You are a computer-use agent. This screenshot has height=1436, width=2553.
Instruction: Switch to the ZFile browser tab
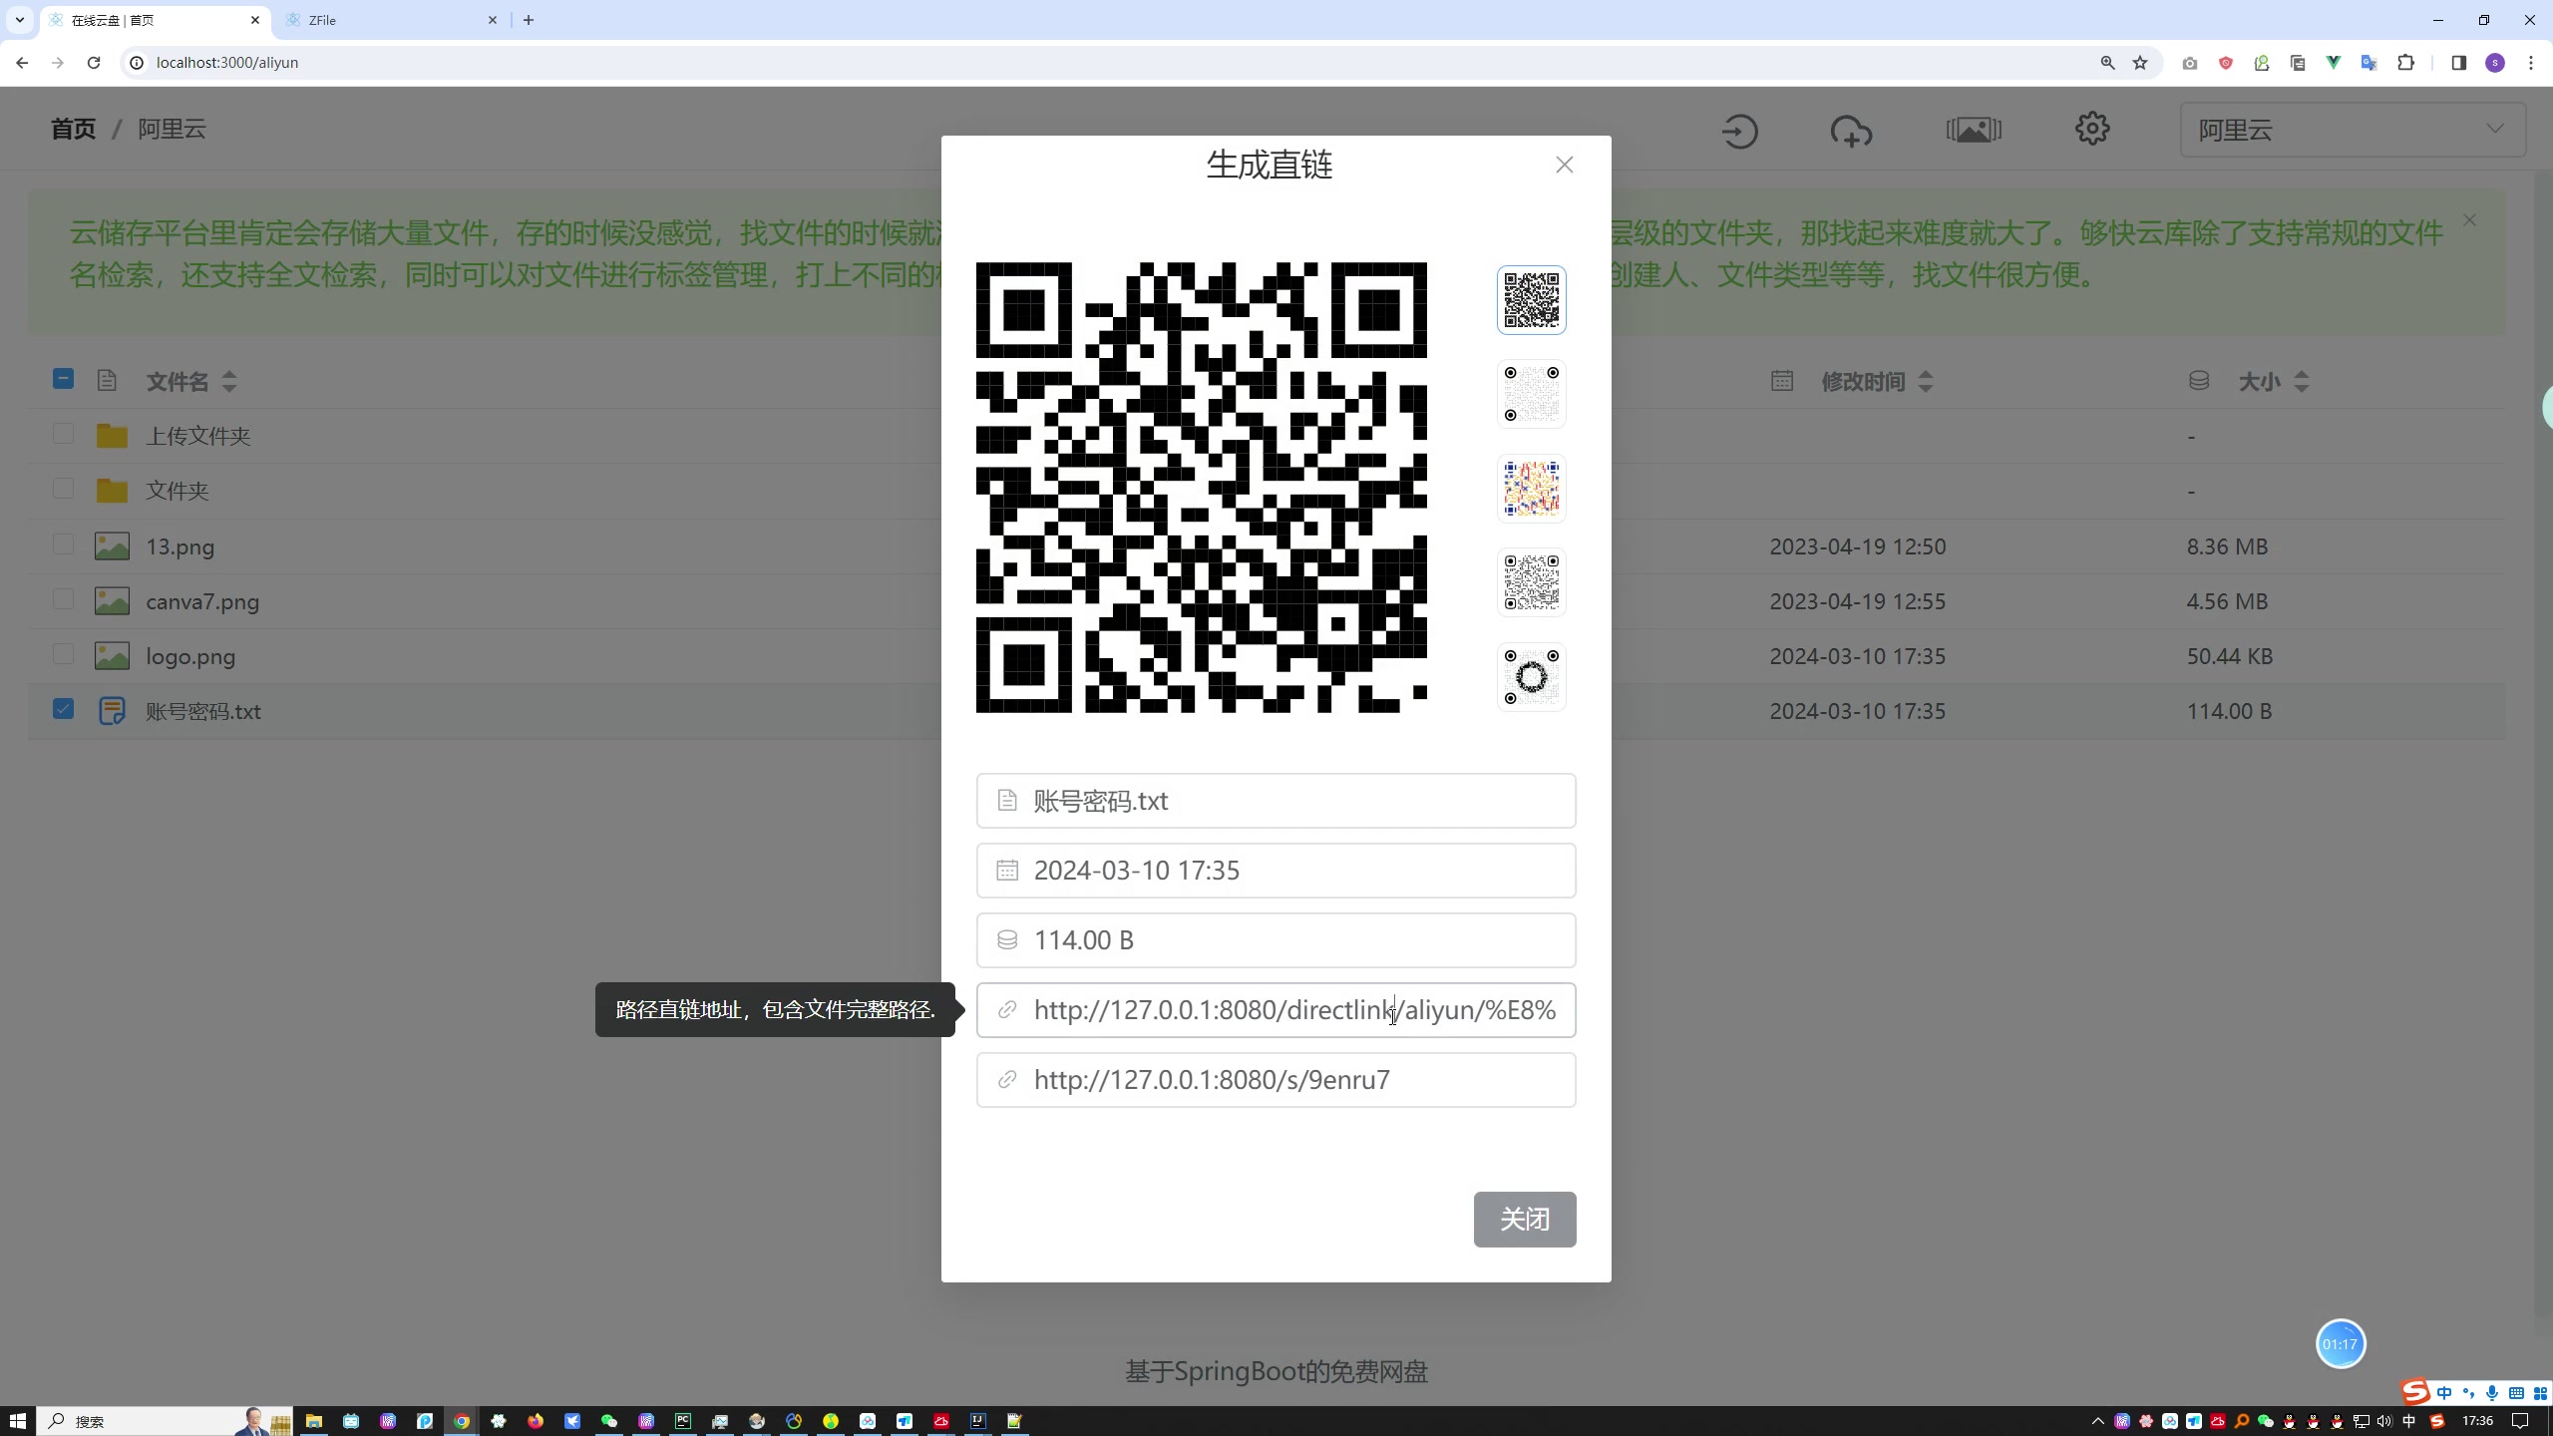(x=391, y=20)
